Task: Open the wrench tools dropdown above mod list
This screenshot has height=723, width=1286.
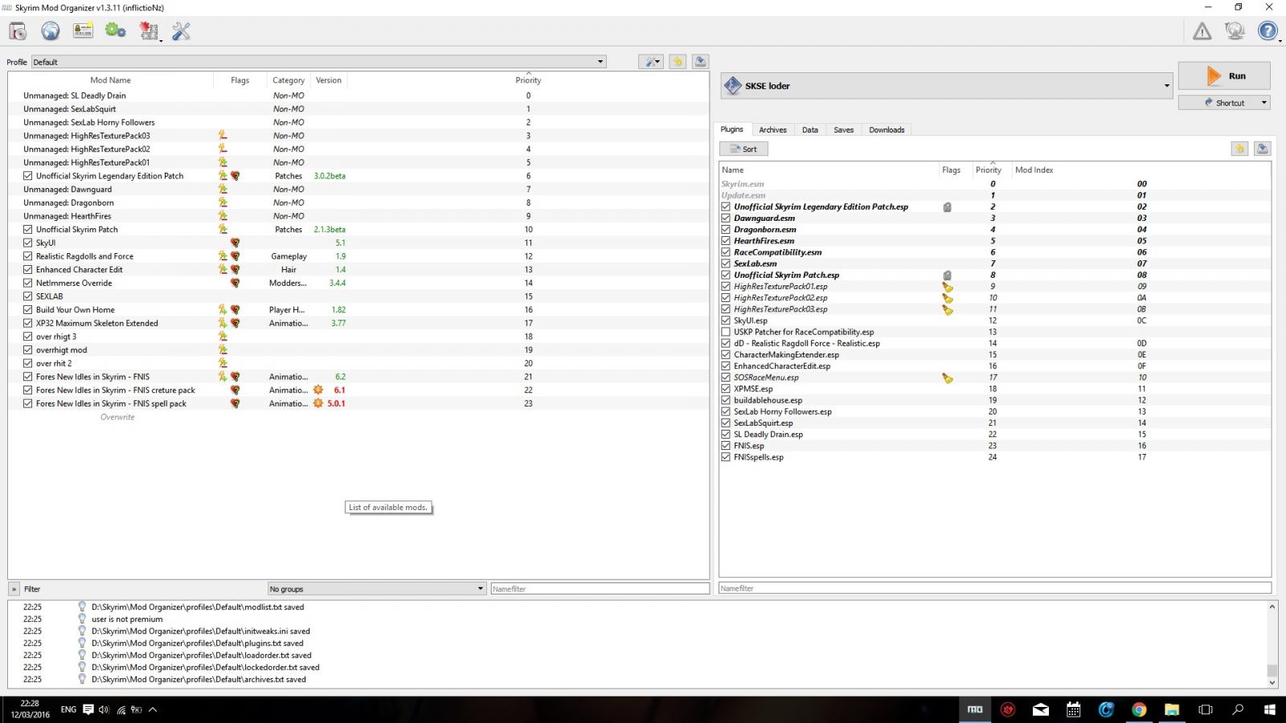Action: 650,62
